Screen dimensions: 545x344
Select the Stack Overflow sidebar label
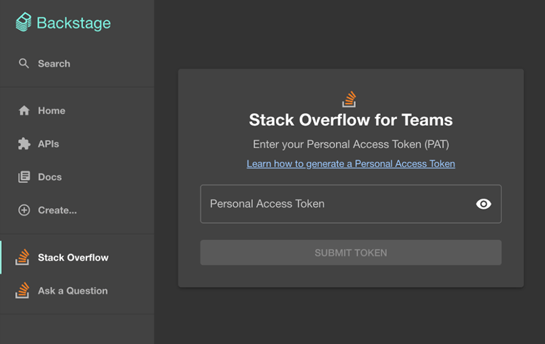pos(73,258)
